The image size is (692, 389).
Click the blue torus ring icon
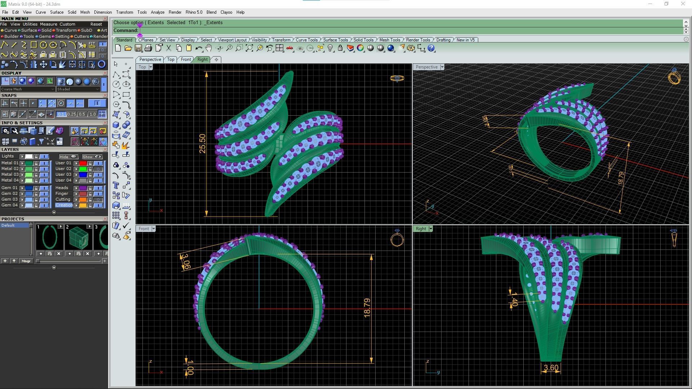pyautogui.click(x=102, y=64)
